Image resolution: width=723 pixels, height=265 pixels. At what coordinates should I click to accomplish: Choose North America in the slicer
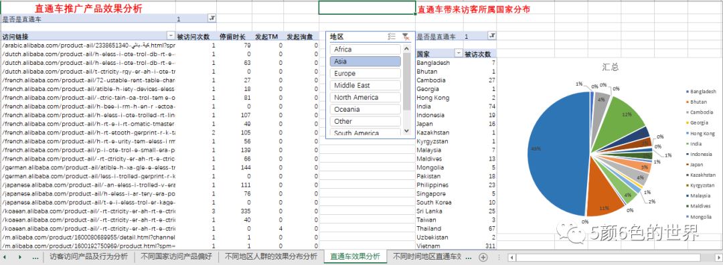366,97
